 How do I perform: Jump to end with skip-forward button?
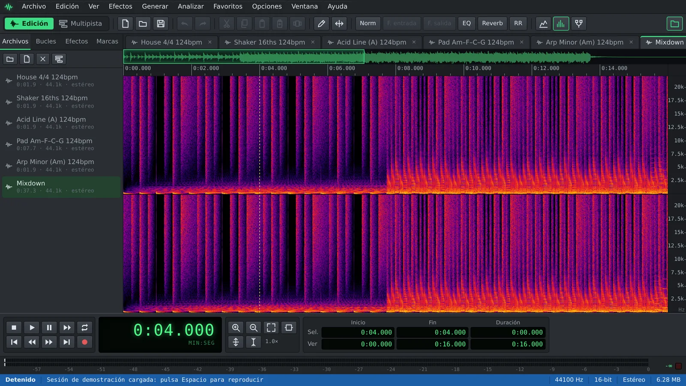tap(67, 342)
